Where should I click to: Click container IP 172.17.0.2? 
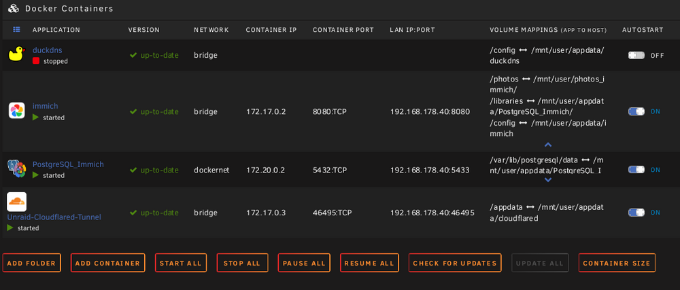266,111
